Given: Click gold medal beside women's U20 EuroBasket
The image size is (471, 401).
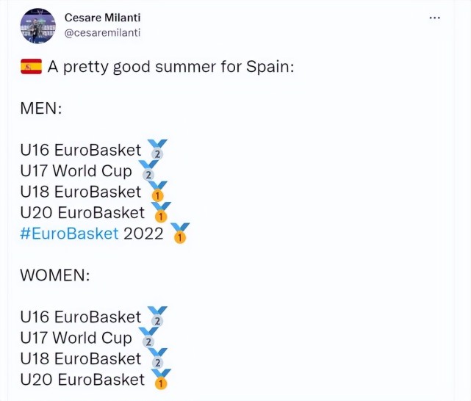Looking at the screenshot, I should [x=160, y=380].
